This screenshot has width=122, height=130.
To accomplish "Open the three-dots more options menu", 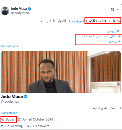I will click(x=119, y=9).
